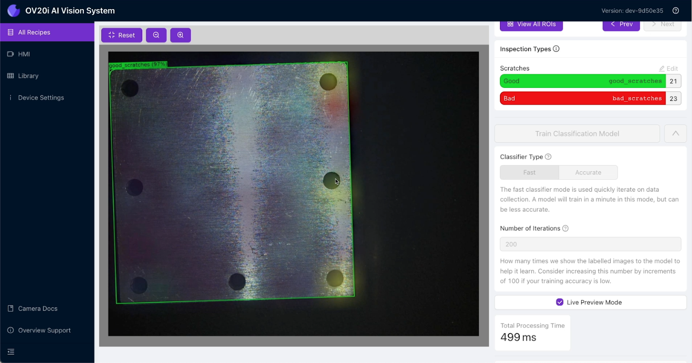The image size is (692, 363).
Task: Click the Scratches heading
Action: point(515,68)
